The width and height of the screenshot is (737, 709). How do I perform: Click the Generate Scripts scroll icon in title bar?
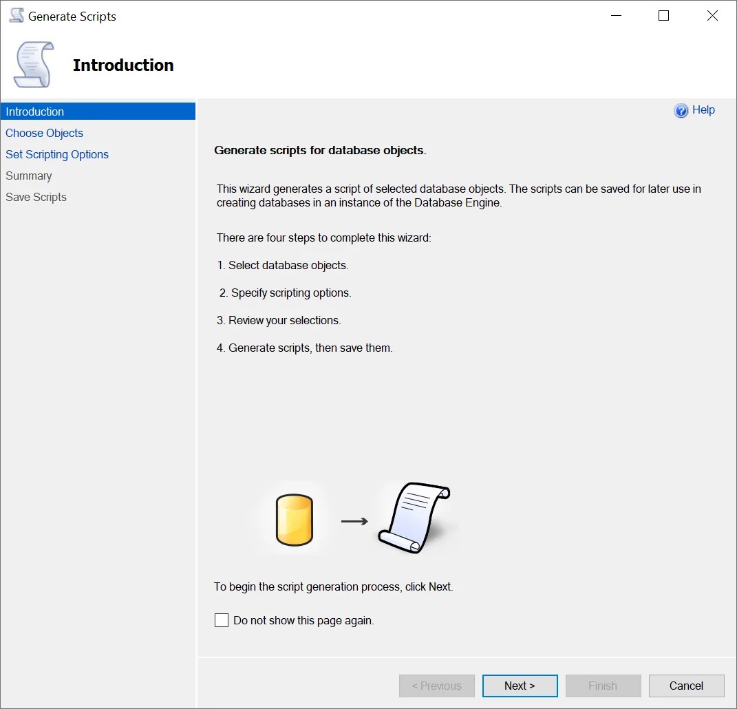[x=15, y=15]
